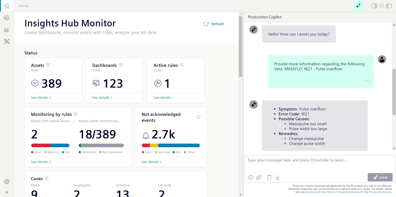This screenshot has width=396, height=197.
Task: Open the Home icon in sidebar
Action: (x=7, y=6)
